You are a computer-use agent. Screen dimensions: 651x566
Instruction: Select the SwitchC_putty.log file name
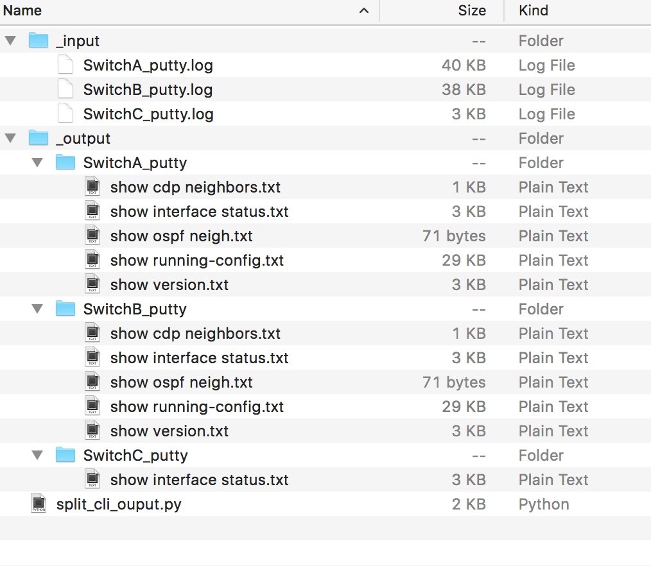149,114
